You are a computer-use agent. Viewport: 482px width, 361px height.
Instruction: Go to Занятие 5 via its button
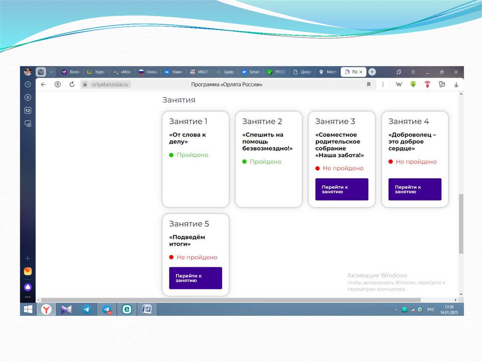pyautogui.click(x=195, y=278)
